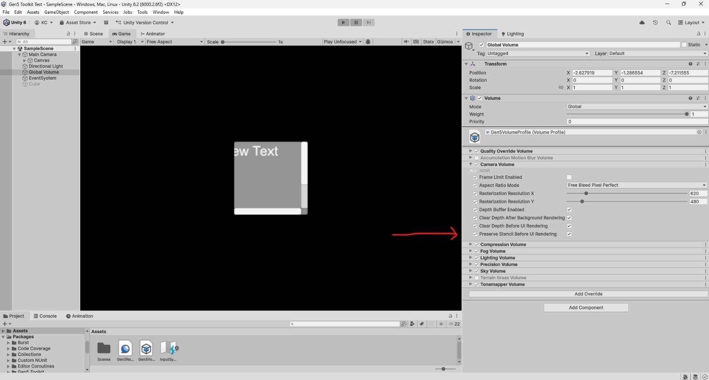The width and height of the screenshot is (709, 380).
Task: Uncheck Clear Depth After Background Rendering value
Action: click(x=569, y=218)
